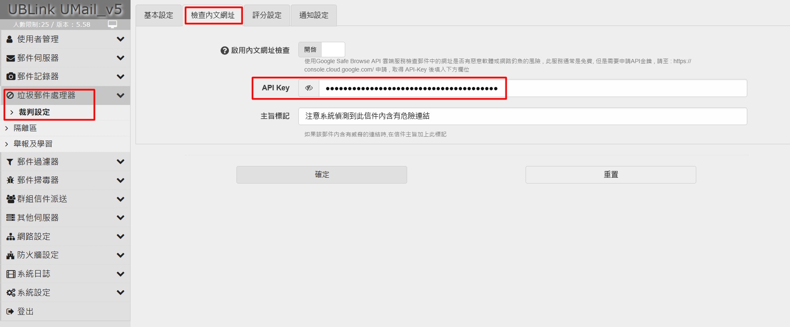The image size is (790, 327).
Task: Click the envelope icon beside 郵件伺服器
Action: pyautogui.click(x=10, y=58)
